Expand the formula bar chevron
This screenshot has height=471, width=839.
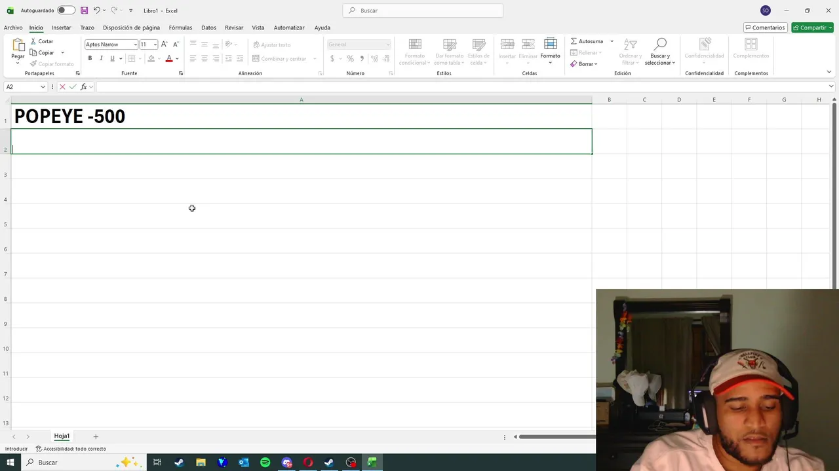click(x=831, y=86)
